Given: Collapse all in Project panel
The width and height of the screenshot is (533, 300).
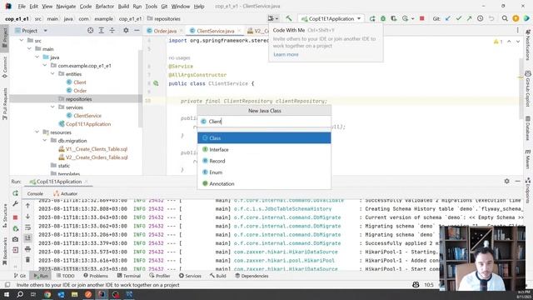Looking at the screenshot, I should 112,31.
